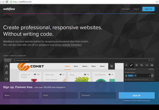Click the mock browser refresh icon
Image resolution: width=159 pixels, height=110 pixels.
point(149,60)
